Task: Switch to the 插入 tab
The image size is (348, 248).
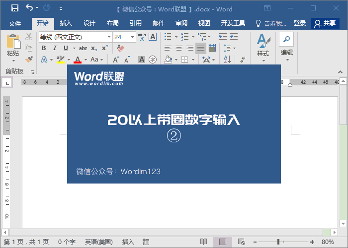Action: pyautogui.click(x=66, y=23)
